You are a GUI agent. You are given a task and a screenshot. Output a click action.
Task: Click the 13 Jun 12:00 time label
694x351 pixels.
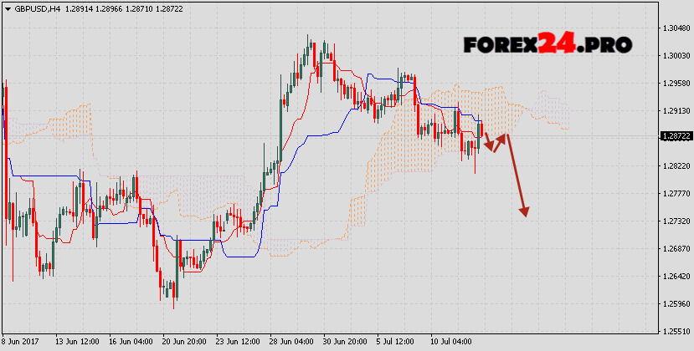78,342
